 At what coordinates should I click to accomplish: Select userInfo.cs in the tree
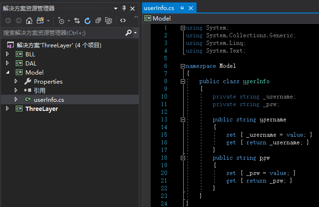pyautogui.click(x=49, y=99)
